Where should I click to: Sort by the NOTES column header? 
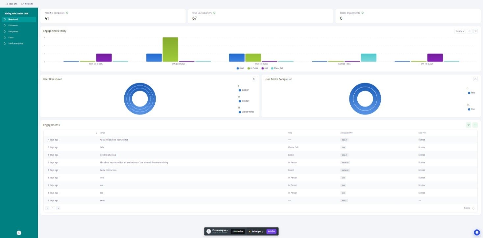click(102, 133)
